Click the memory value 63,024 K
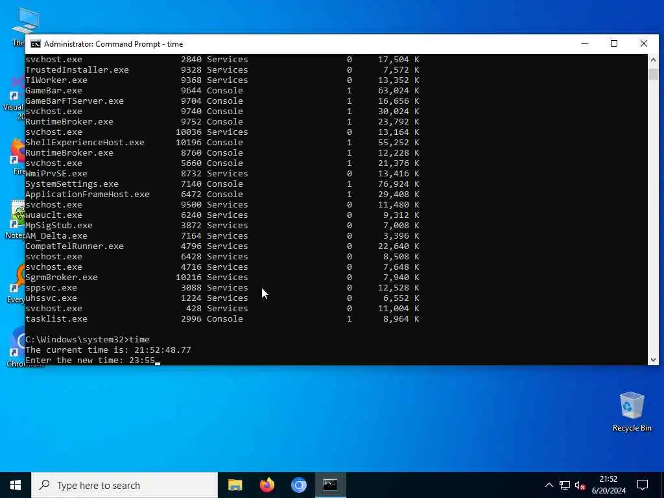Screen dimensions: 664x498 point(399,91)
